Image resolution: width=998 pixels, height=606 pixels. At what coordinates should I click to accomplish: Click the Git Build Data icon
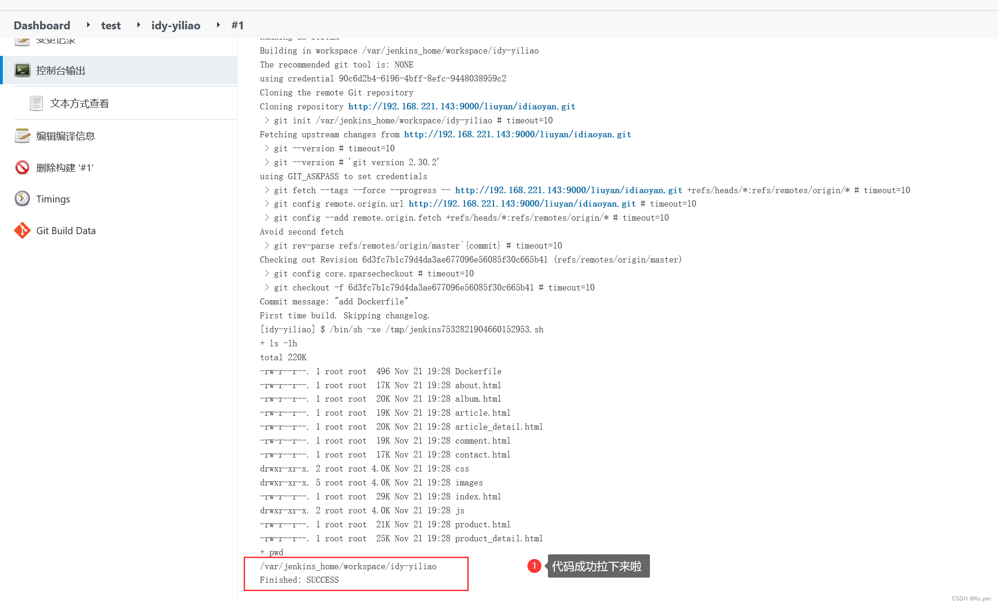coord(22,230)
